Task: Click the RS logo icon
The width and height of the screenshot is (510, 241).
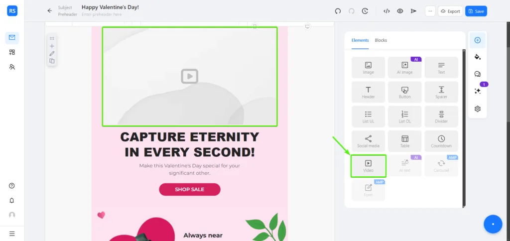Action: [x=12, y=11]
